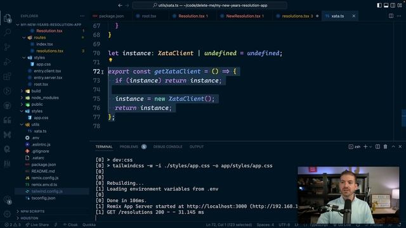Open entry.server.tsx file

(48, 77)
